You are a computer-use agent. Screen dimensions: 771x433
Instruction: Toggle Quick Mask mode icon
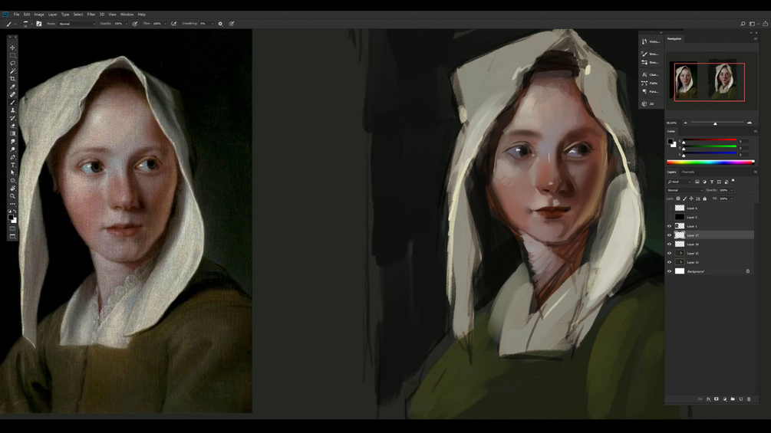click(13, 228)
